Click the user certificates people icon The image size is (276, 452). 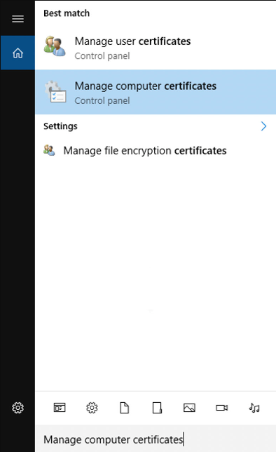point(55,46)
